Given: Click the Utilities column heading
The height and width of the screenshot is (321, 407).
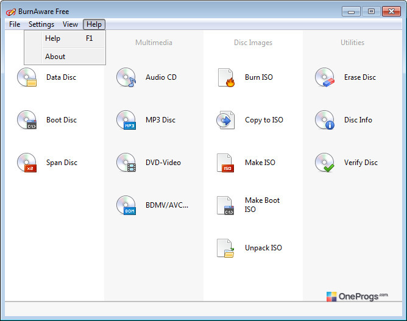Looking at the screenshot, I should point(353,43).
